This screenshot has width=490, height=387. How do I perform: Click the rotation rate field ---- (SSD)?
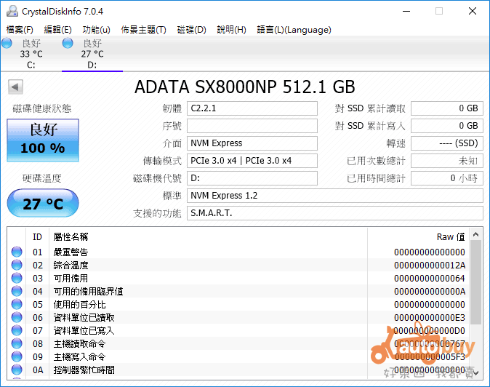pos(447,143)
